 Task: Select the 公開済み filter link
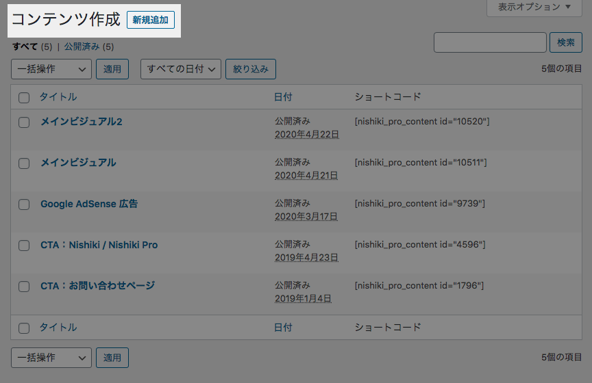(x=82, y=47)
